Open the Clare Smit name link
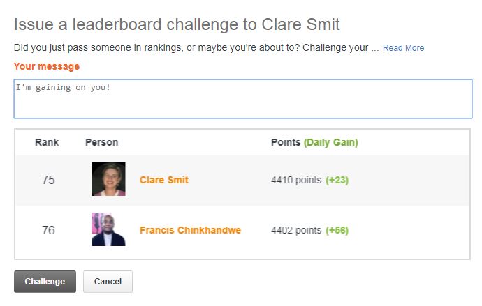The width and height of the screenshot is (482, 306). click(164, 180)
